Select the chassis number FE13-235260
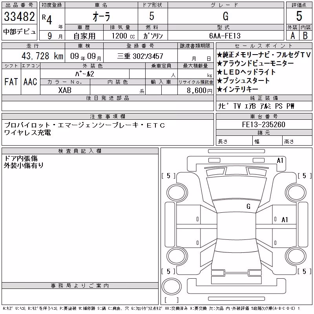 coord(264,124)
